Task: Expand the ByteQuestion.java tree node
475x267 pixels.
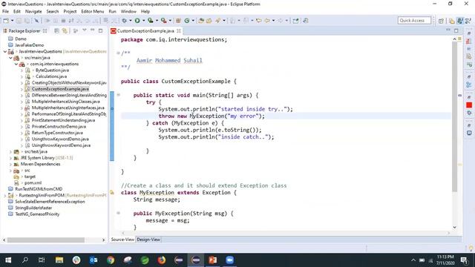Action: pos(22,70)
